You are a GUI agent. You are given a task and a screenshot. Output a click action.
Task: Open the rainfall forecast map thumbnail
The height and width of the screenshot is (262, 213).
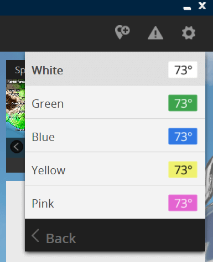coord(15,105)
